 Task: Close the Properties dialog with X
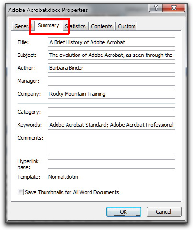pos(174,8)
